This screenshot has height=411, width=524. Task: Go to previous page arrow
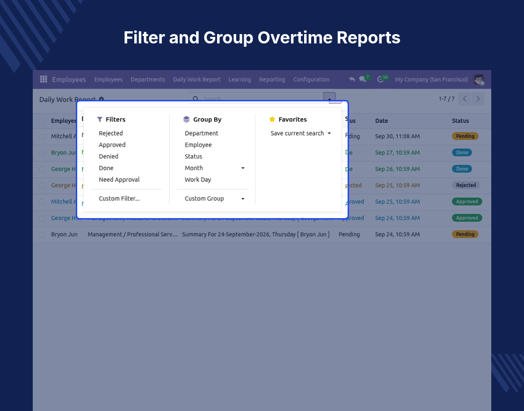tap(465, 99)
